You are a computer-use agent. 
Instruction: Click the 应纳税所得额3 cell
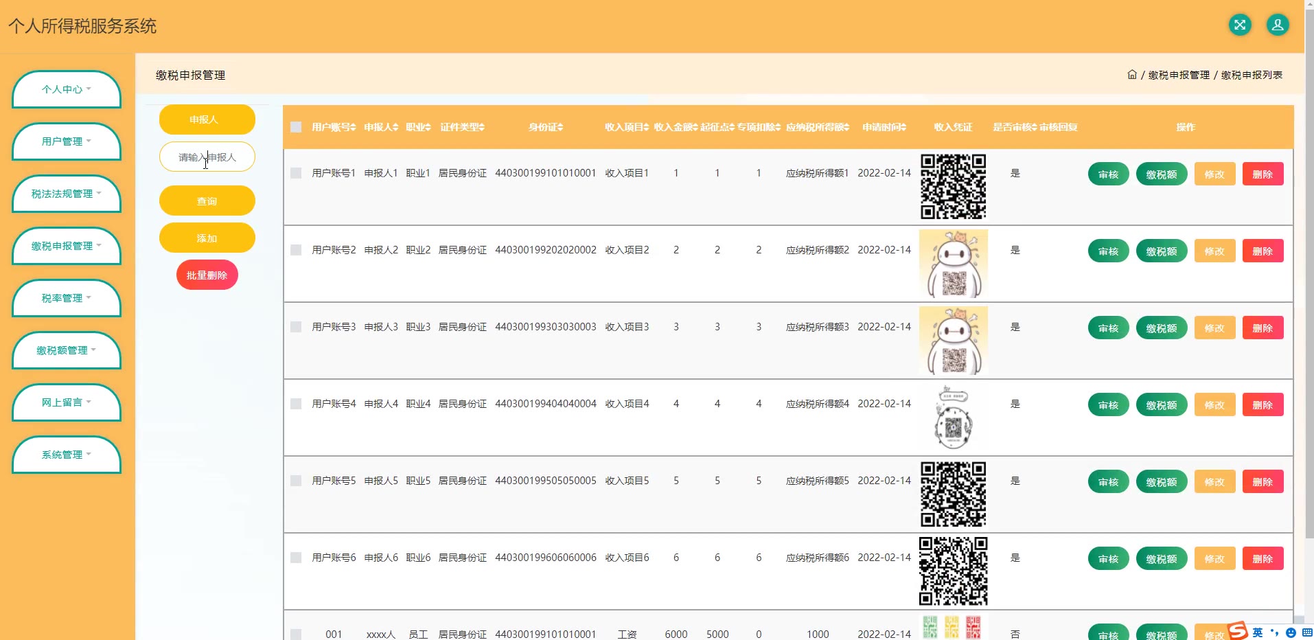(818, 327)
